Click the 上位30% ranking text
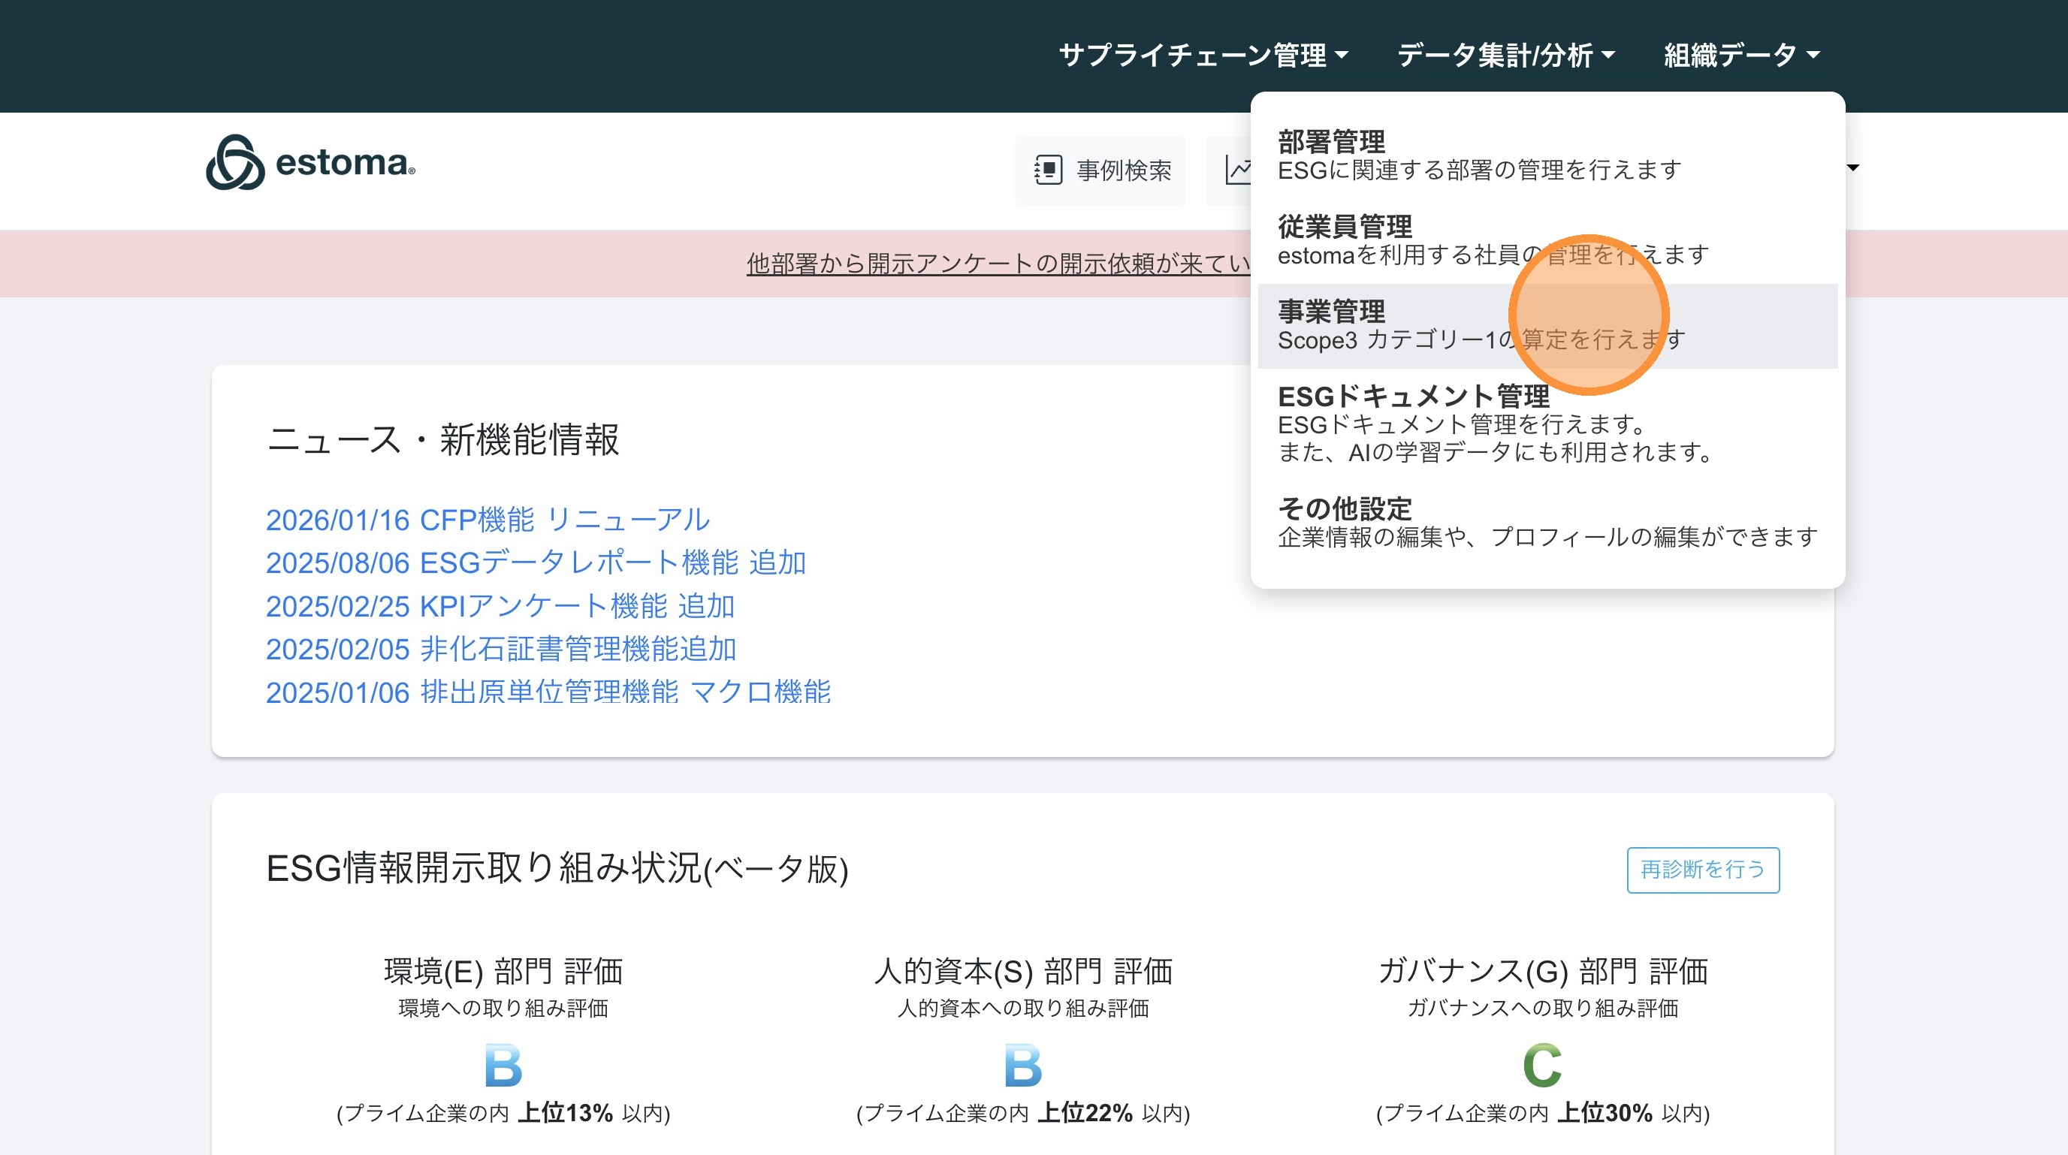Image resolution: width=2068 pixels, height=1155 pixels. tap(1605, 1113)
